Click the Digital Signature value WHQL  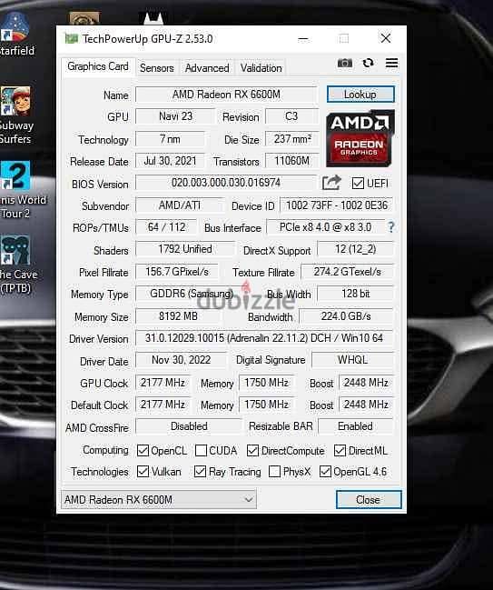(x=352, y=360)
